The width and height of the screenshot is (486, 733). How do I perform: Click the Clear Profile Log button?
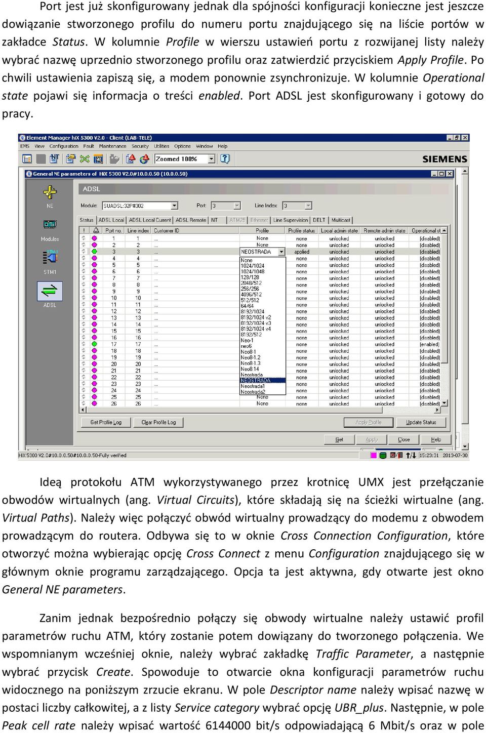click(x=158, y=422)
